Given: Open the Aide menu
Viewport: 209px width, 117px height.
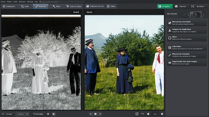Looking at the screenshot, I should pyautogui.click(x=36, y=2).
